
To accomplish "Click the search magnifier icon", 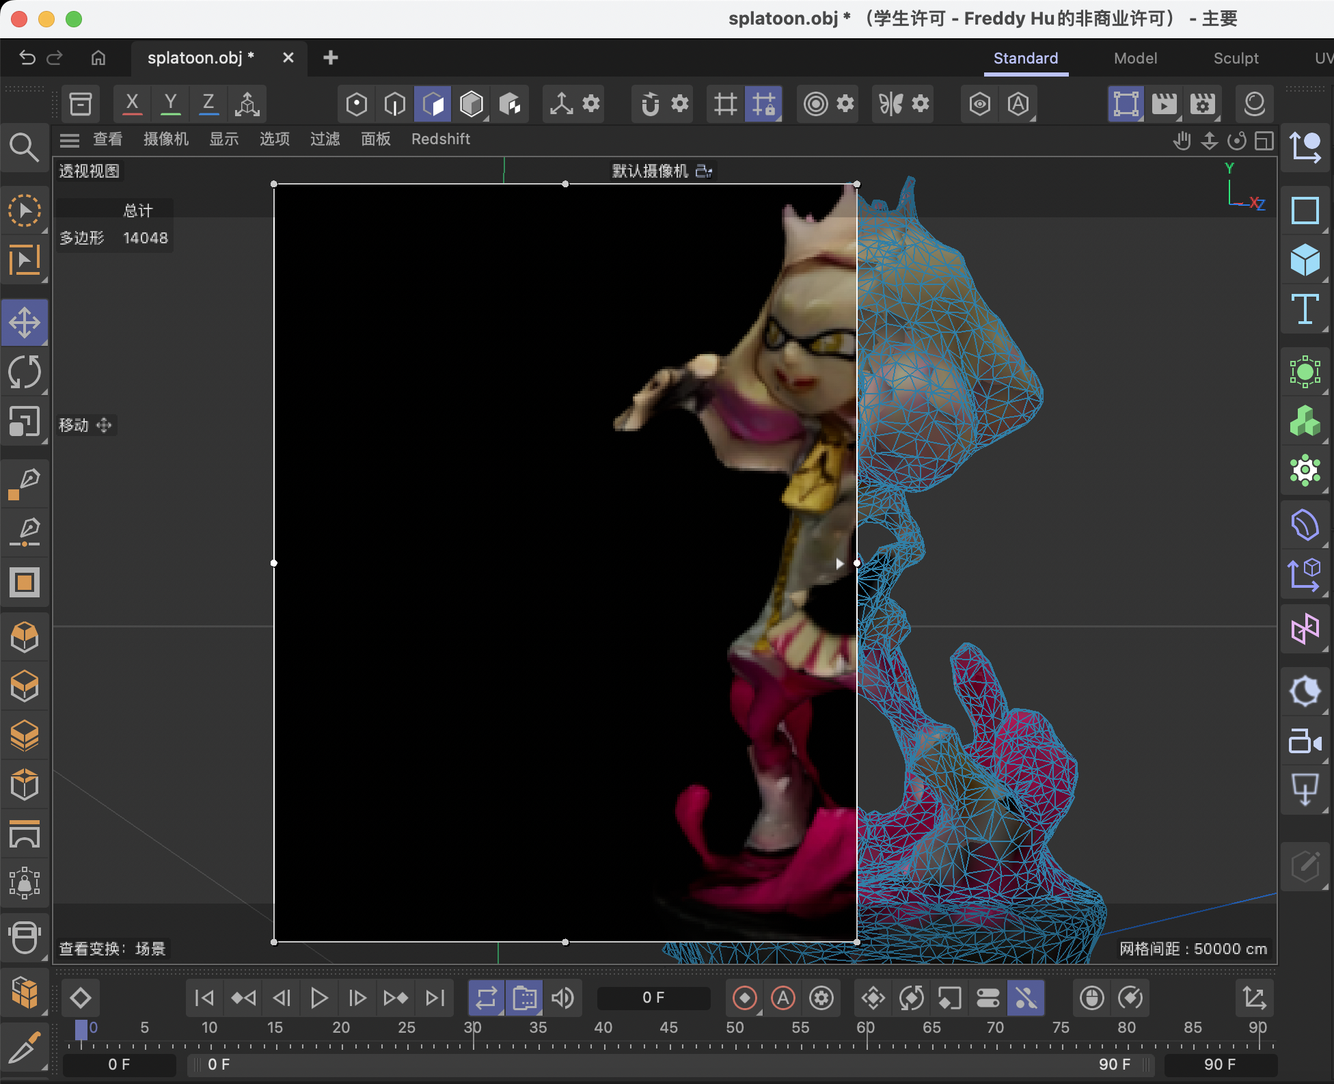I will click(x=25, y=147).
